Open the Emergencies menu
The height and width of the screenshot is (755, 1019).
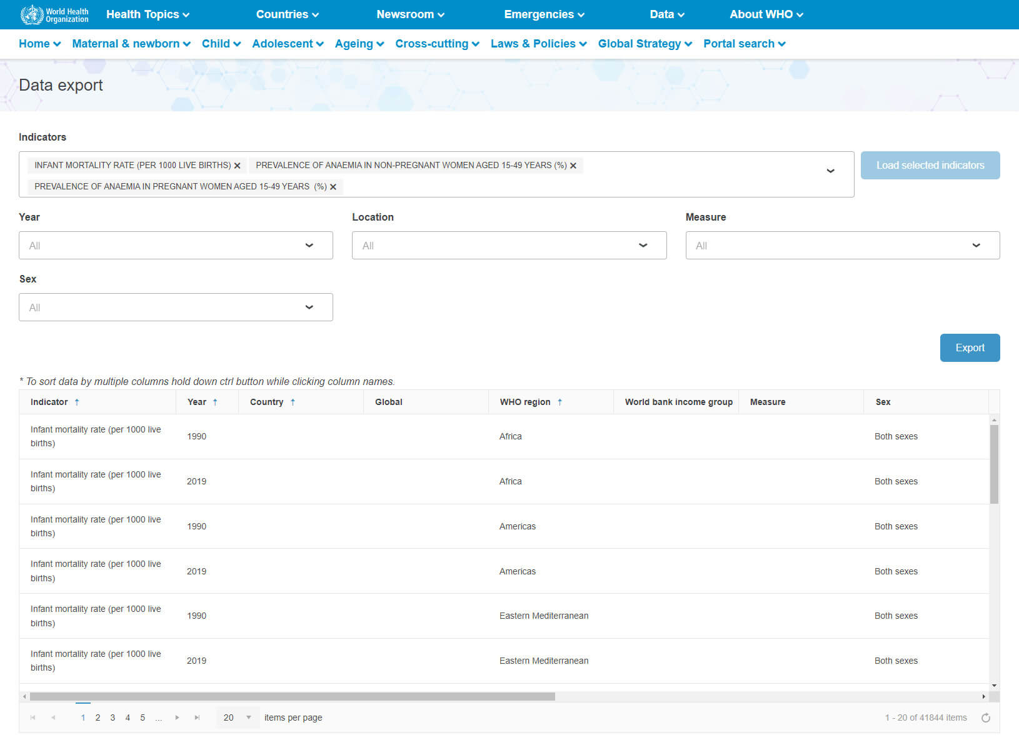(x=544, y=14)
